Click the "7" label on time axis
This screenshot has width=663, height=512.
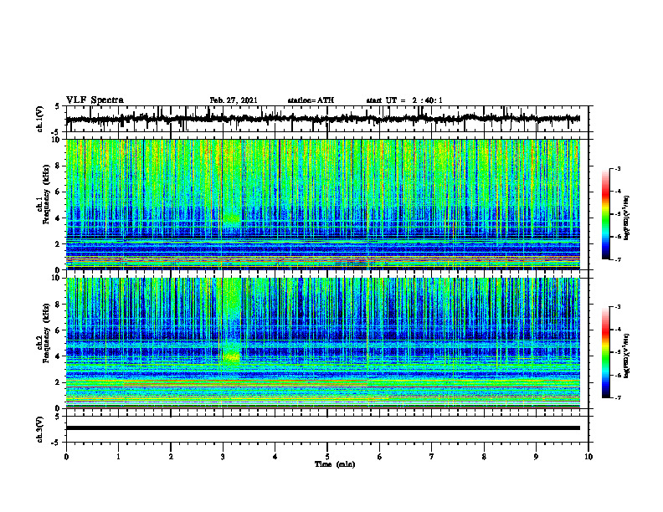tap(432, 457)
